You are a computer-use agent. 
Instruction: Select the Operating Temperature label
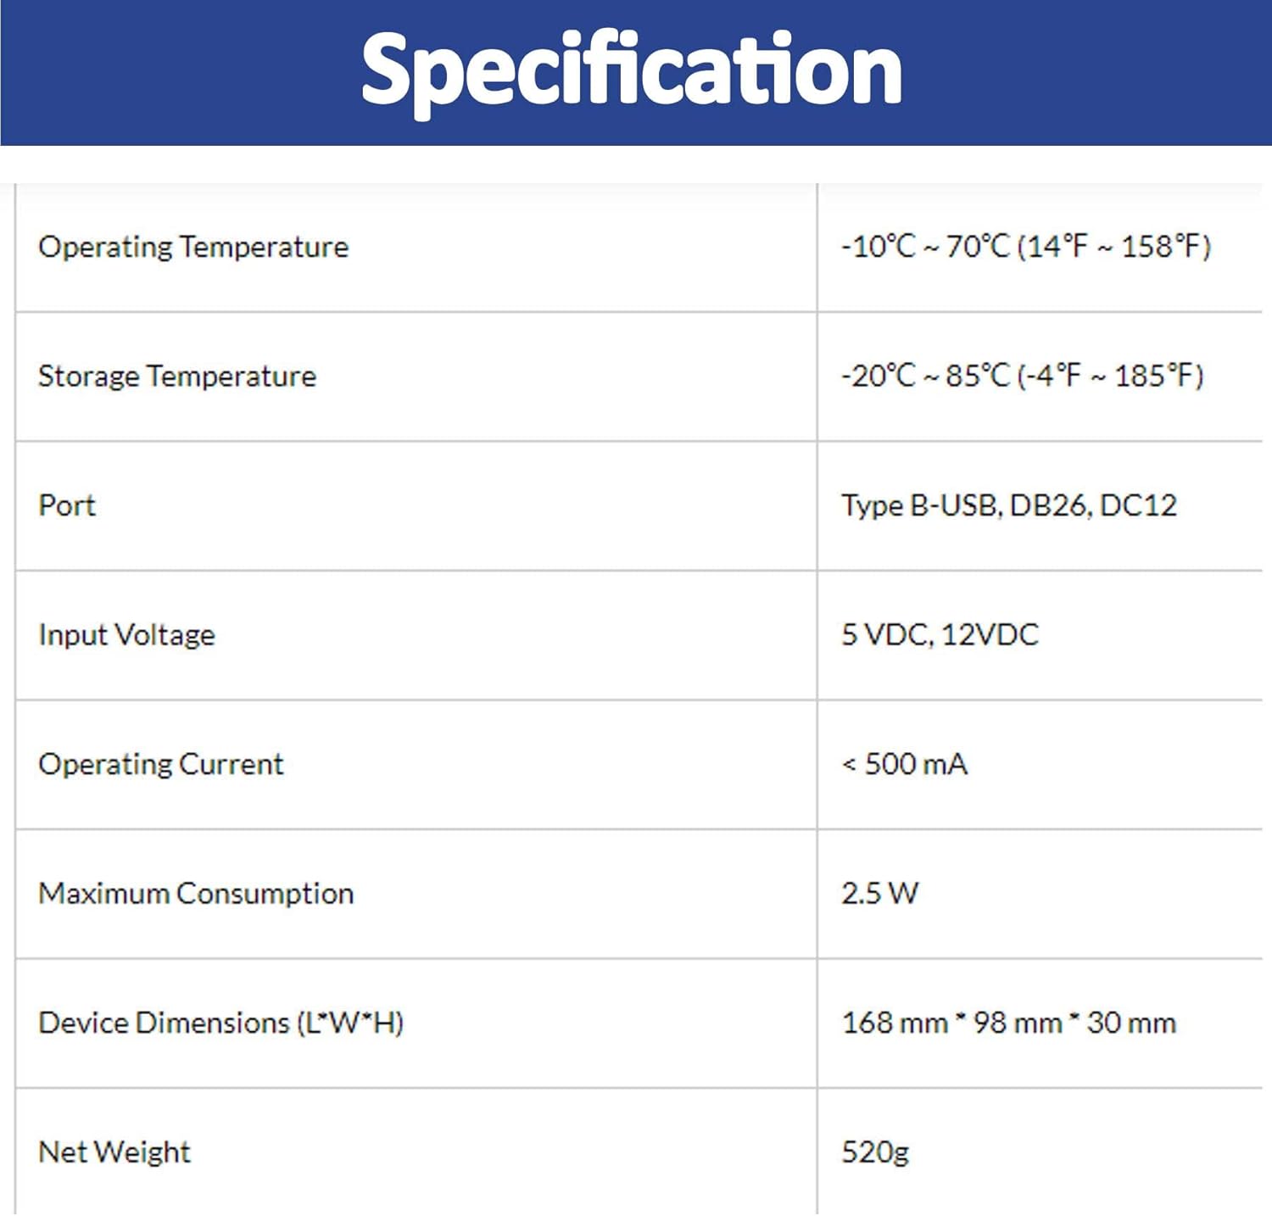pos(193,247)
